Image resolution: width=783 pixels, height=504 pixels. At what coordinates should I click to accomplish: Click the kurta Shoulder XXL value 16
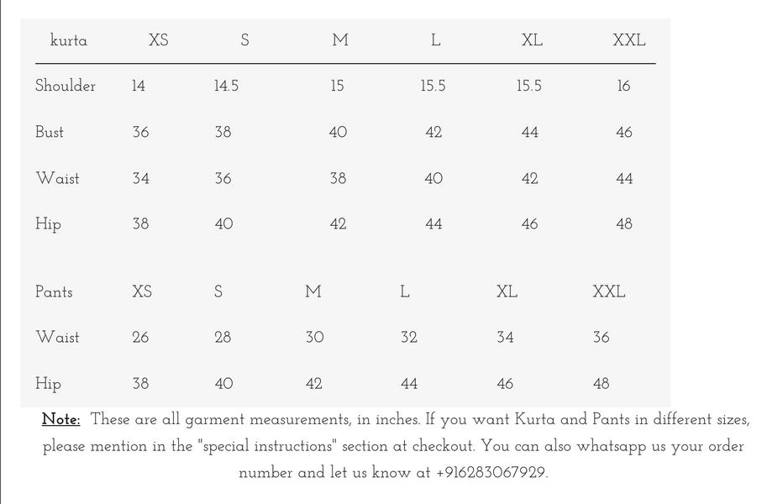point(623,86)
